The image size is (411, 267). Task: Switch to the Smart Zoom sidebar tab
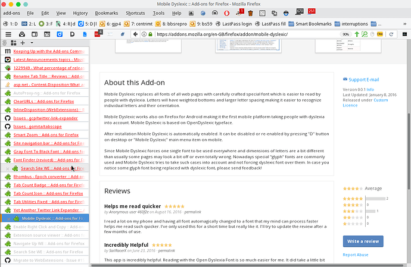(x=45, y=135)
